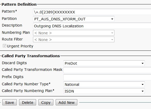Click the Save button
151x109 pixels.
[x=10, y=102]
